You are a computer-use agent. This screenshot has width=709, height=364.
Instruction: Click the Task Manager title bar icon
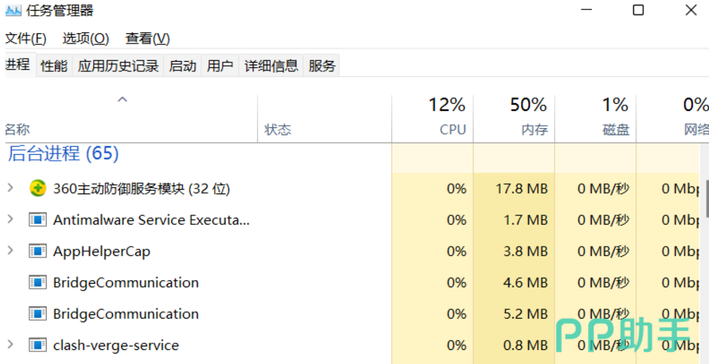(x=14, y=11)
